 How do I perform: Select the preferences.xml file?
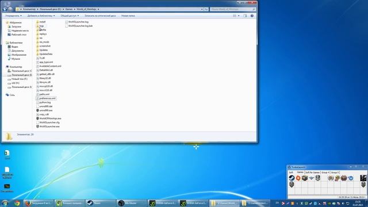click(x=46, y=98)
